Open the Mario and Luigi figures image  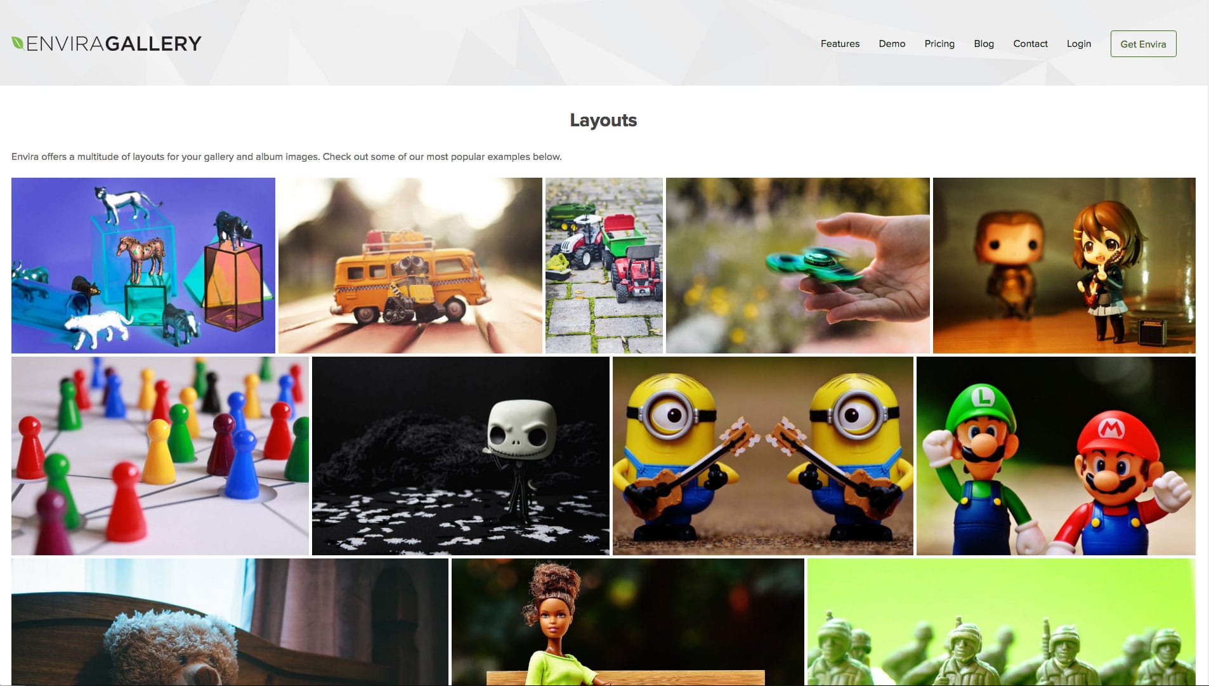pos(1055,456)
